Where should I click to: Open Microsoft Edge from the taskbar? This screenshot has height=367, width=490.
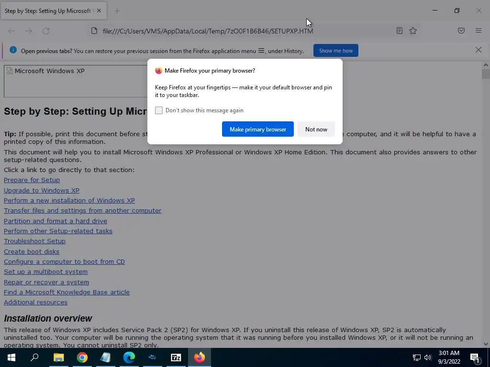129,357
